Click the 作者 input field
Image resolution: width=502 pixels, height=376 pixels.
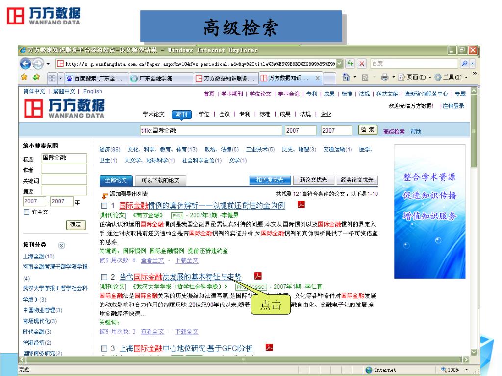(x=64, y=169)
